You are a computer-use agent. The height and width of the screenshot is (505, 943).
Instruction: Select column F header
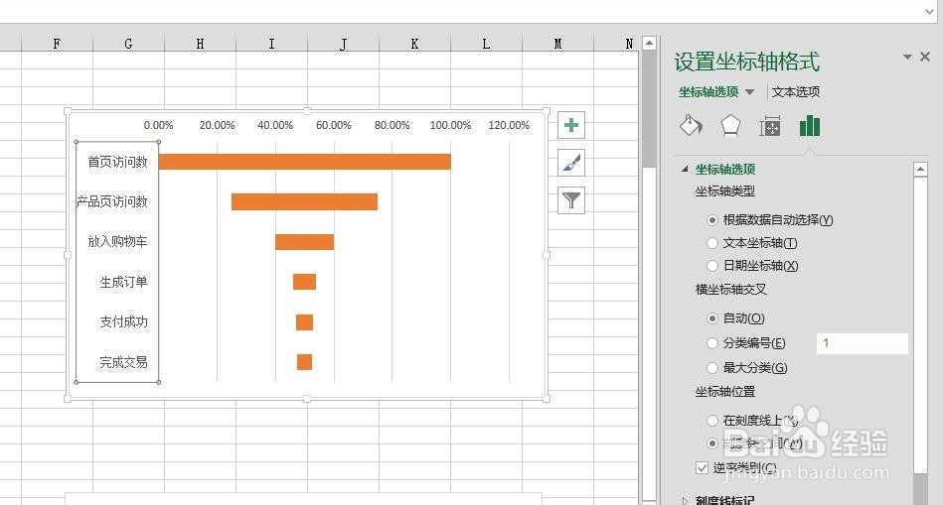tap(57, 44)
